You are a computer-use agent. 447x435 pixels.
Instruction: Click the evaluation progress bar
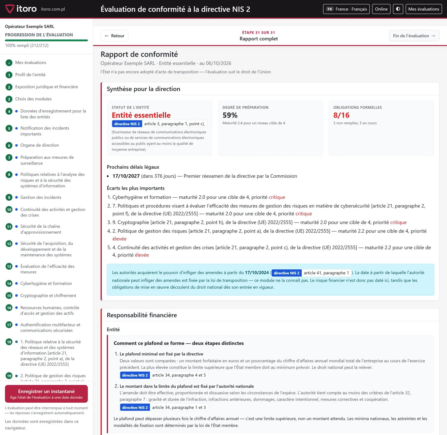[46, 40]
